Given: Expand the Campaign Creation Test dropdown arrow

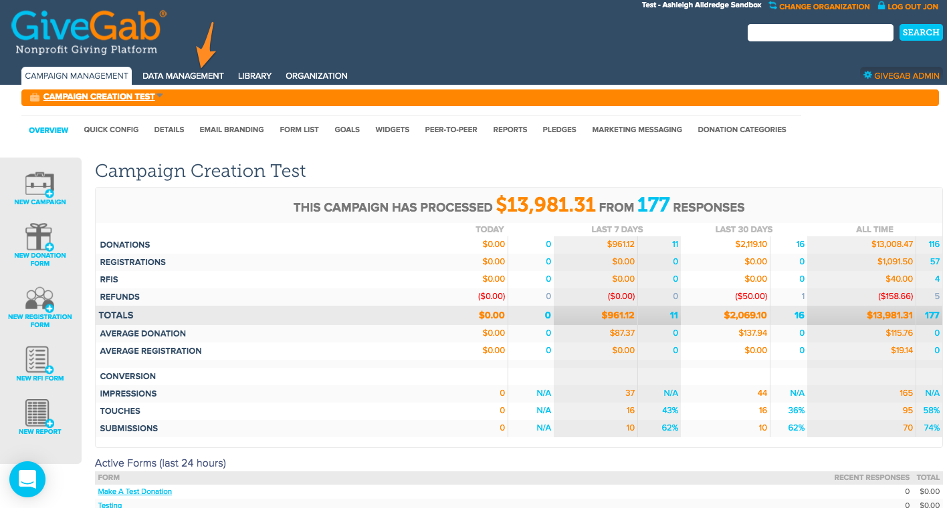Looking at the screenshot, I should tap(160, 96).
